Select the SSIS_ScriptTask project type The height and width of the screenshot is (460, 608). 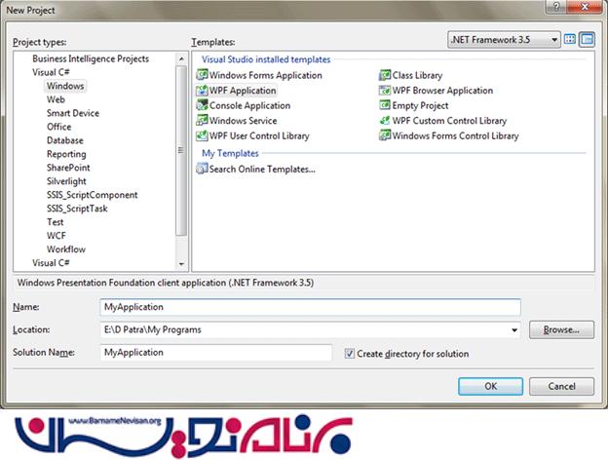pos(77,209)
